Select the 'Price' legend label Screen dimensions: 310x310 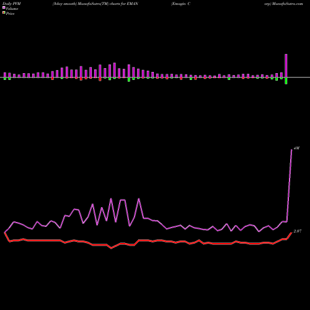(x=10, y=14)
